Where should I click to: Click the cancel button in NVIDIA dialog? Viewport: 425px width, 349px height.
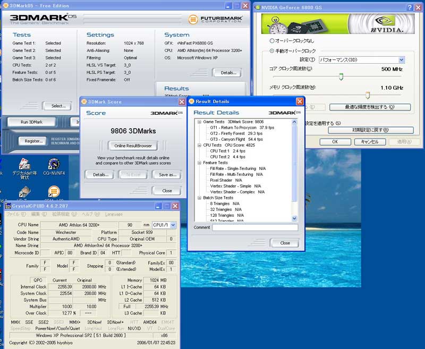369,142
